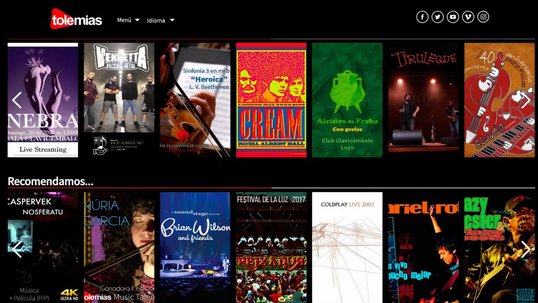Open the Lazy Lester blues poster

coord(500,247)
